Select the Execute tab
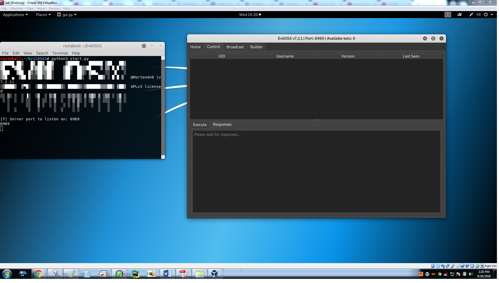The height and width of the screenshot is (283, 499). (x=200, y=125)
